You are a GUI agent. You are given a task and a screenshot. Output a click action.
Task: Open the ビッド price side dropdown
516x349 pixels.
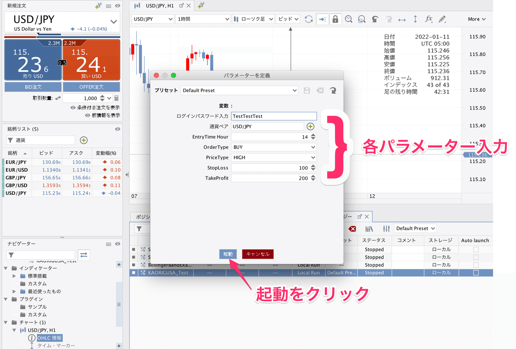click(x=288, y=19)
